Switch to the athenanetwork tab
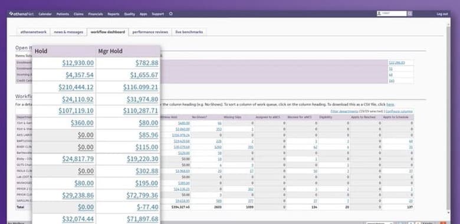This screenshot has height=224, width=460. [34, 32]
